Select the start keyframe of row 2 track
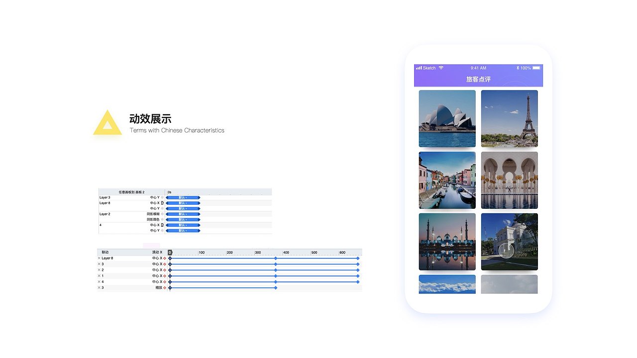Screen dimensions: 637x358 [x=170, y=270]
